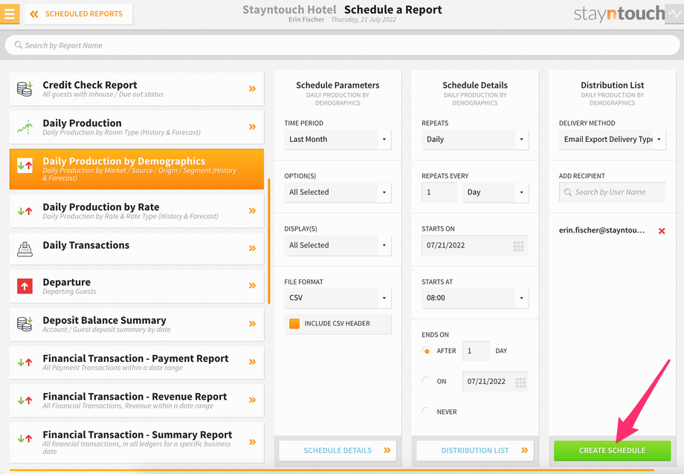Click the Credit Check Report chevron arrow
Image resolution: width=684 pixels, height=474 pixels.
click(252, 88)
